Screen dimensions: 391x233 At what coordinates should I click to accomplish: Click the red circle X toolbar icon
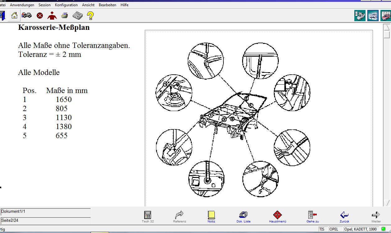point(40,16)
